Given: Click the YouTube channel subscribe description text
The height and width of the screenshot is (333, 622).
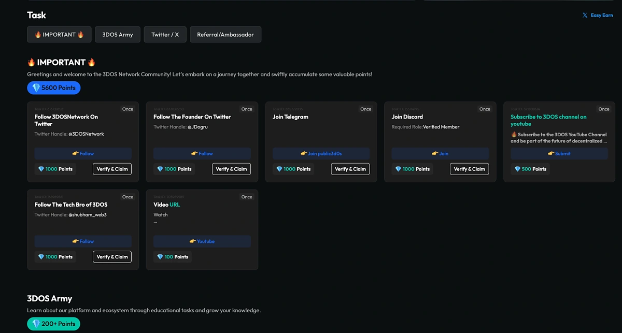Looking at the screenshot, I should coord(559,137).
